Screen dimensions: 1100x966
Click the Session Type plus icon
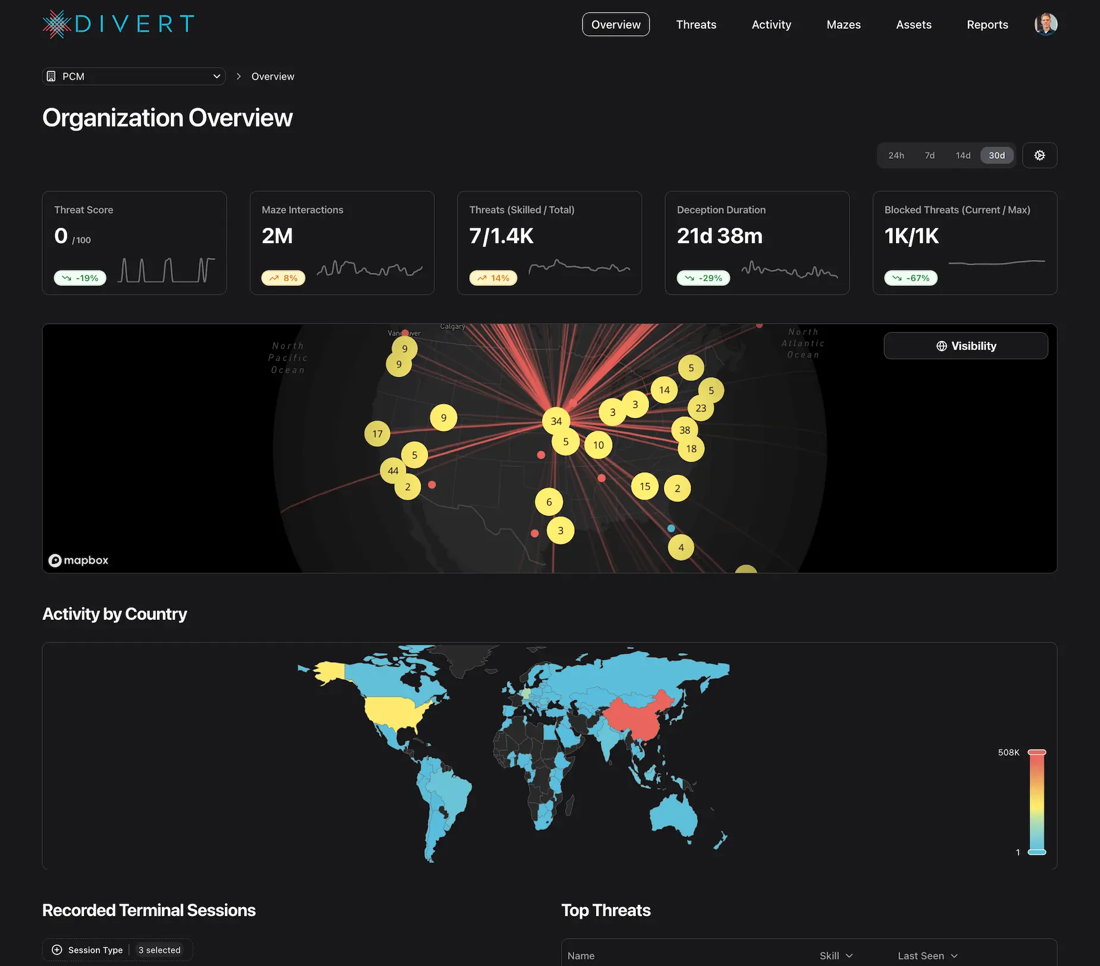coord(57,949)
